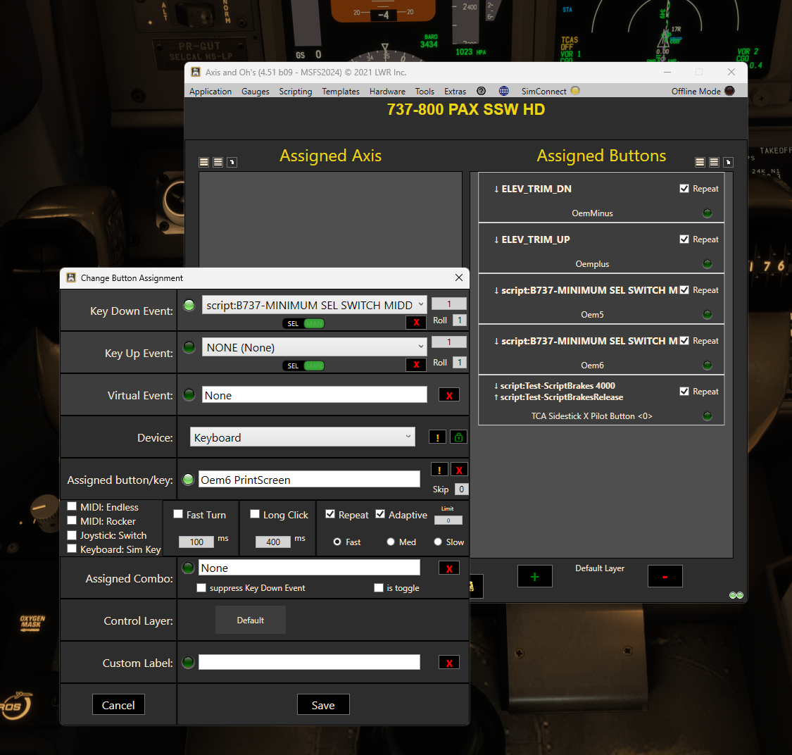The height and width of the screenshot is (755, 792).
Task: Click the Save button
Action: [x=323, y=705]
